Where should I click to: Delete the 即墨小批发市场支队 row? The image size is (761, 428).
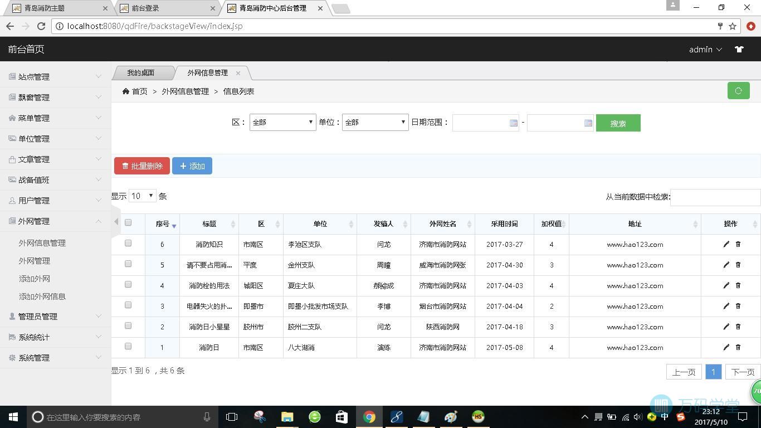click(x=738, y=306)
